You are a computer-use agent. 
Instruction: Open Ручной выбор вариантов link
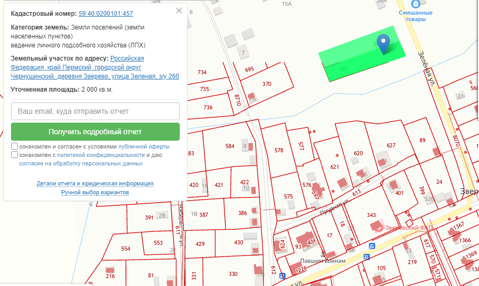click(95, 192)
